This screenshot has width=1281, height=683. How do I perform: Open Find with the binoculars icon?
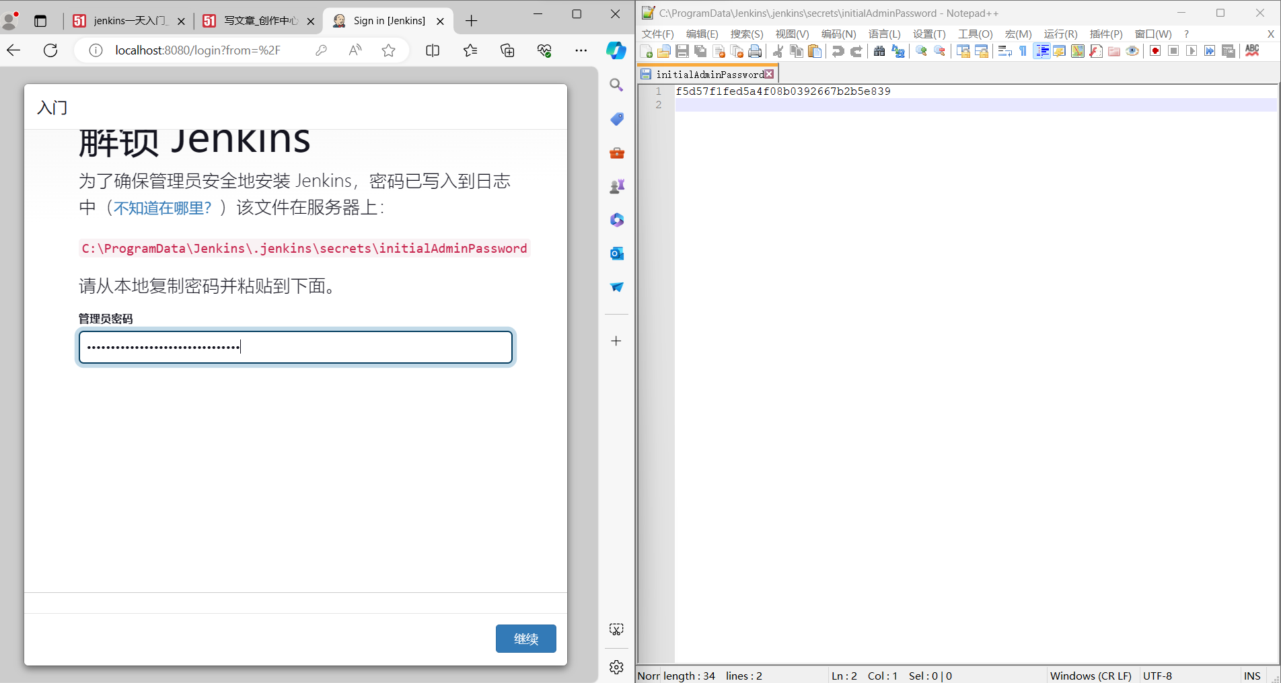pyautogui.click(x=879, y=51)
